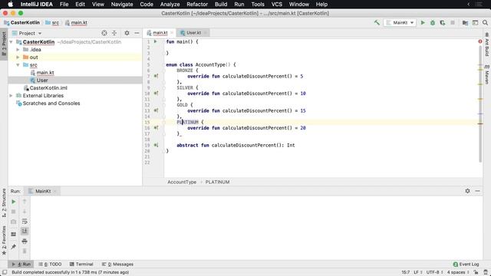Open the Terminal tool window
The width and height of the screenshot is (491, 276).
click(x=81, y=264)
